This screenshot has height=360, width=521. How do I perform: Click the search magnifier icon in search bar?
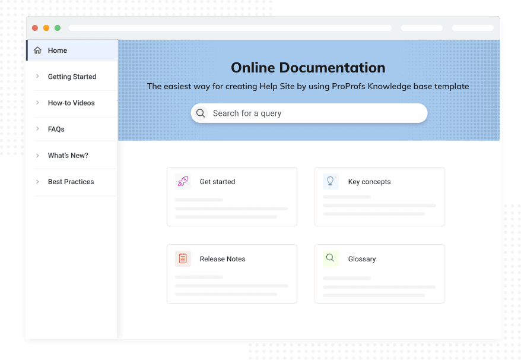tap(201, 113)
